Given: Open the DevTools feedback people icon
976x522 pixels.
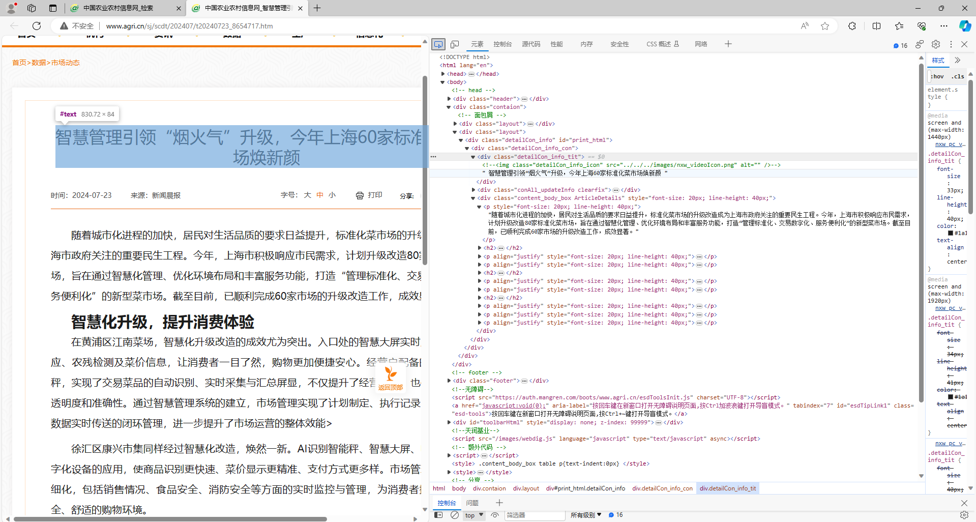Looking at the screenshot, I should [920, 44].
